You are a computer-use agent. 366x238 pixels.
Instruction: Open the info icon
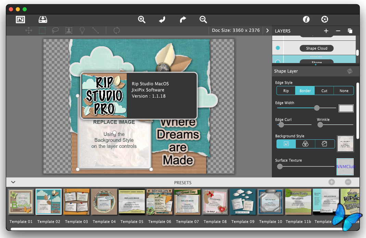point(306,19)
